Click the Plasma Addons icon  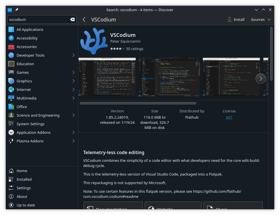point(11,141)
